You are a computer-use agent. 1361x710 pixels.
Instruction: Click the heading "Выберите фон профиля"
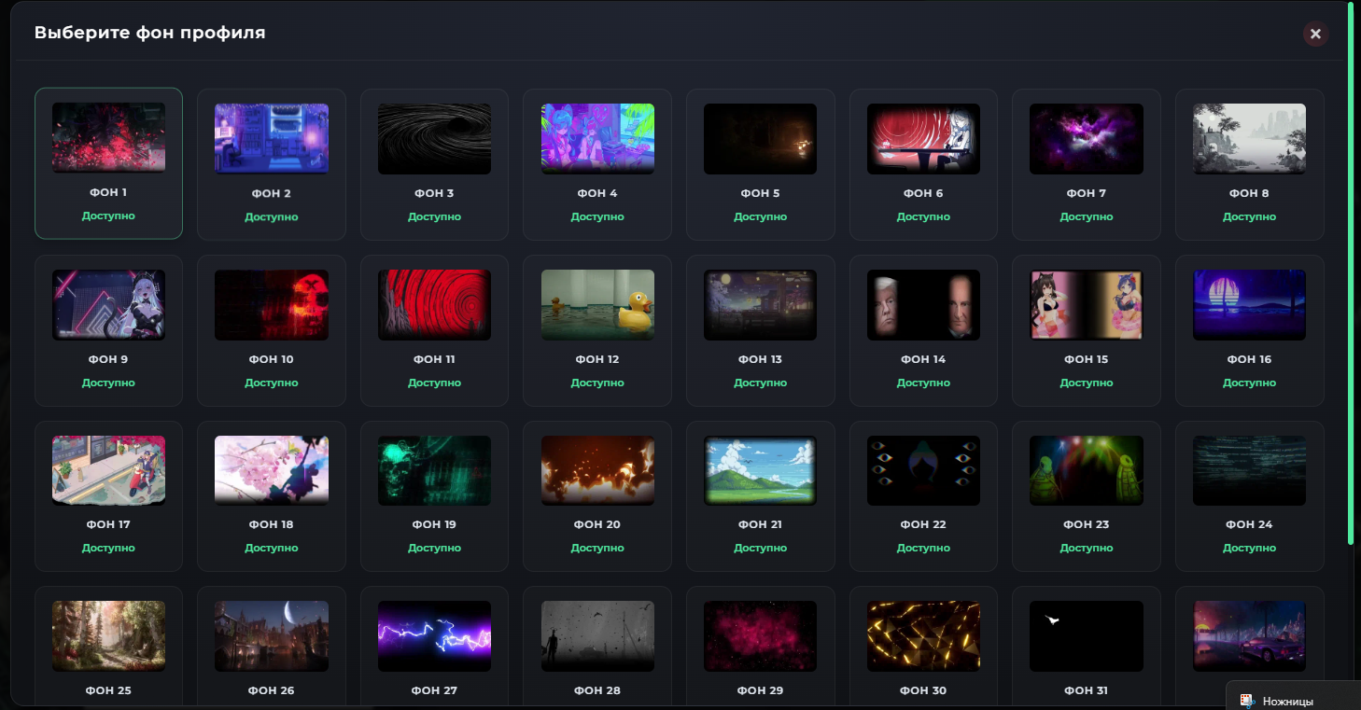(x=150, y=33)
